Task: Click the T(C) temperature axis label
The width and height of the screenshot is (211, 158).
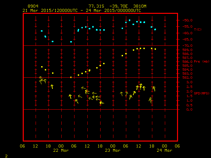Action: (x=197, y=29)
